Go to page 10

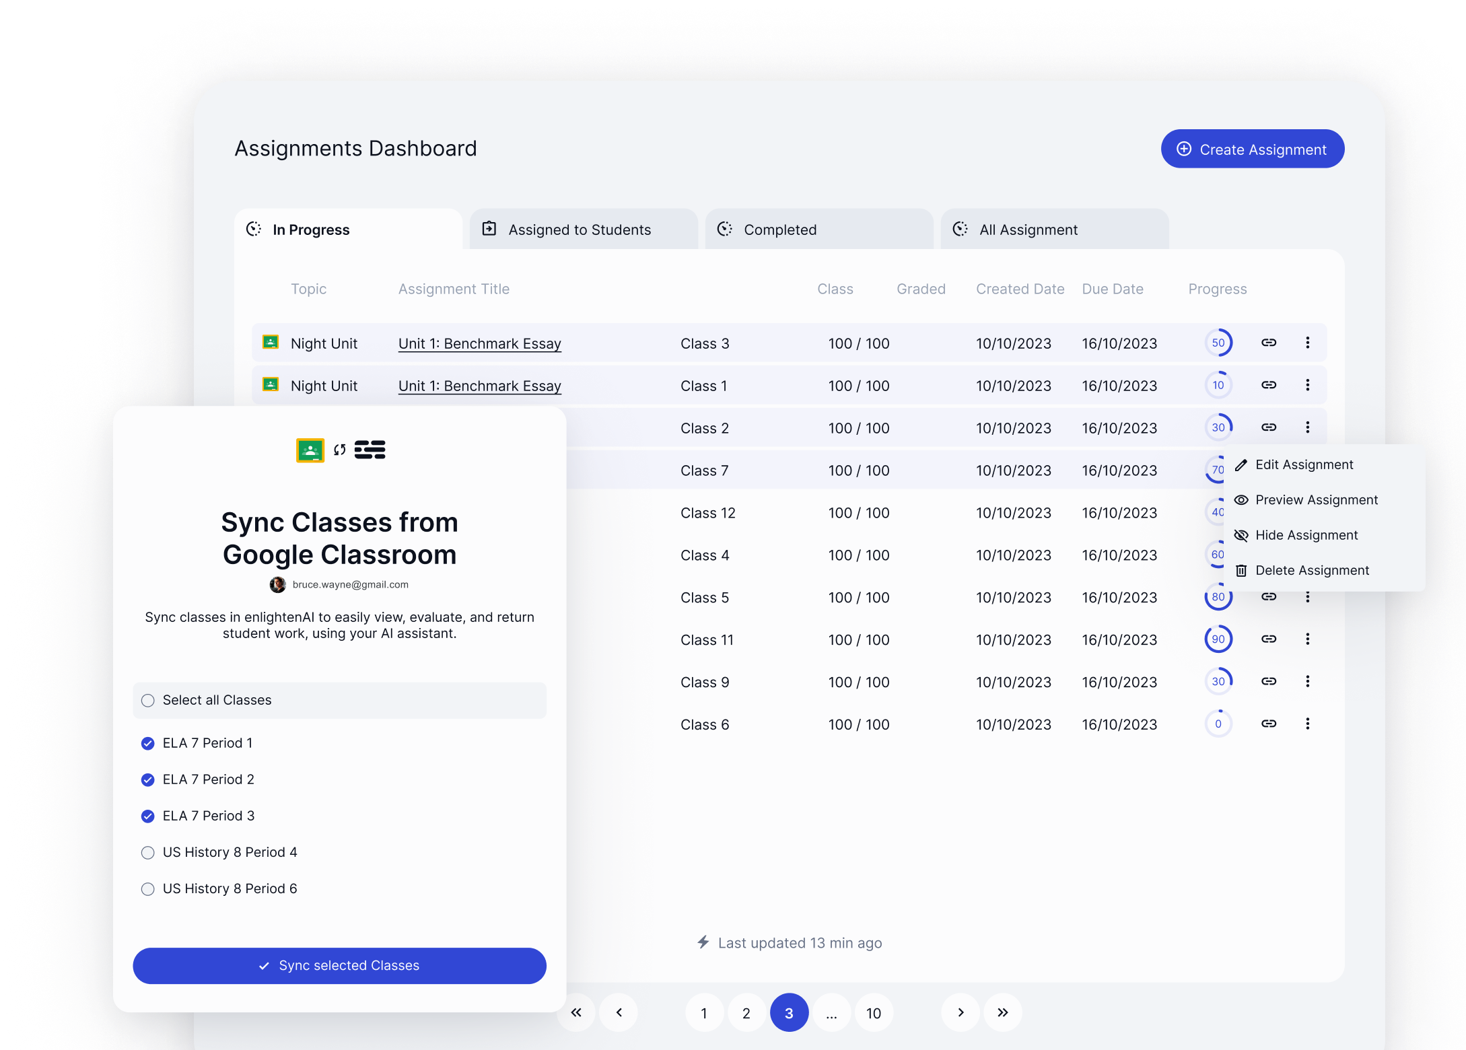pyautogui.click(x=874, y=1012)
